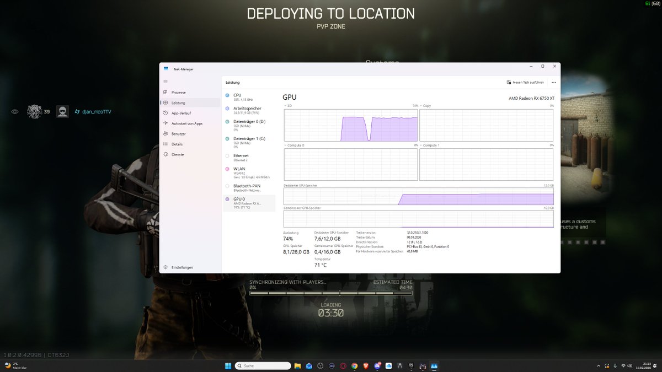This screenshot has height=372, width=662.
Task: Open File Explorer from taskbar
Action: pos(297,365)
